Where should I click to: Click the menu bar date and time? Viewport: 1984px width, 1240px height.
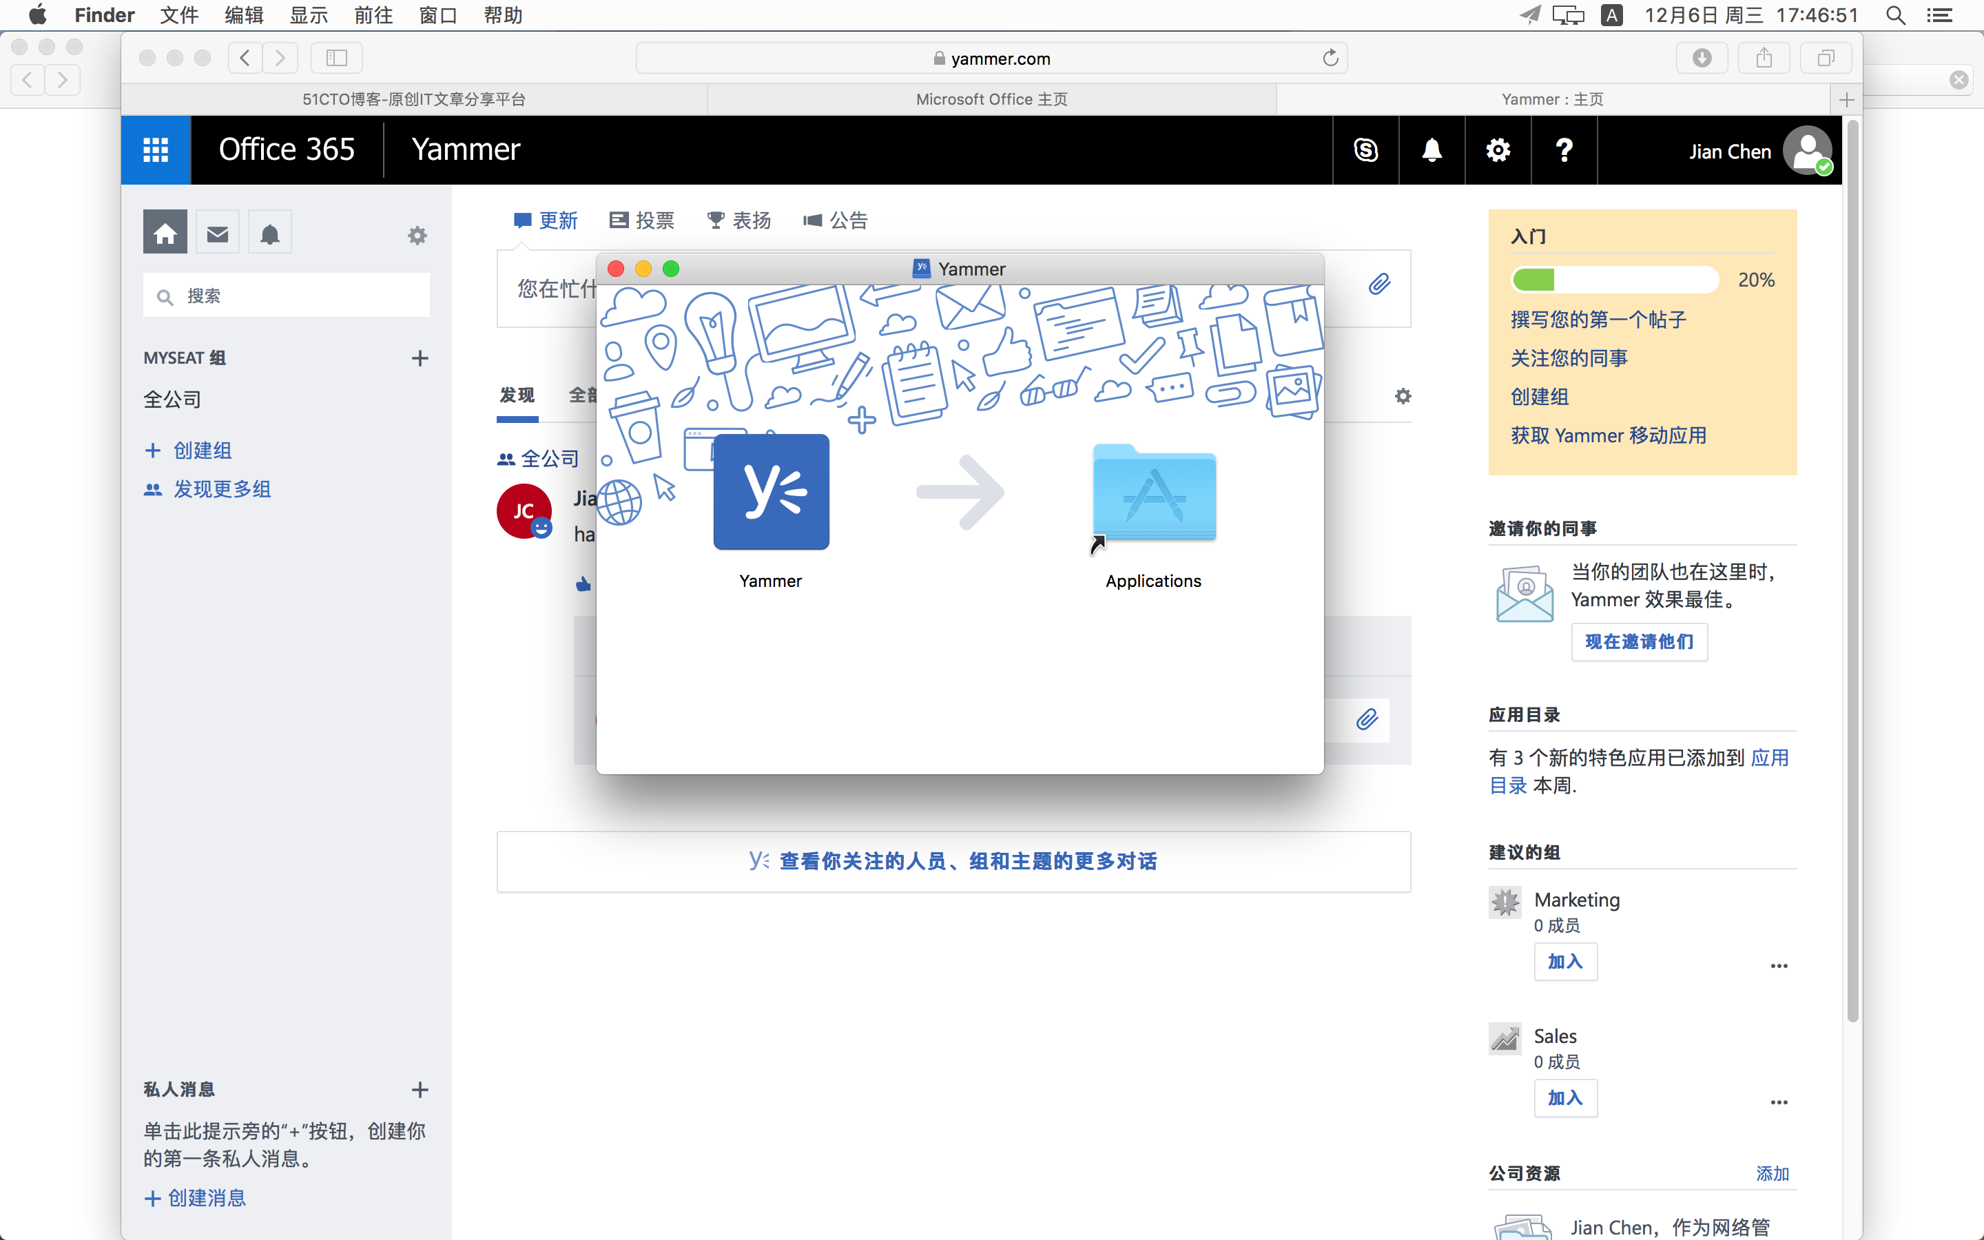[x=1751, y=16]
